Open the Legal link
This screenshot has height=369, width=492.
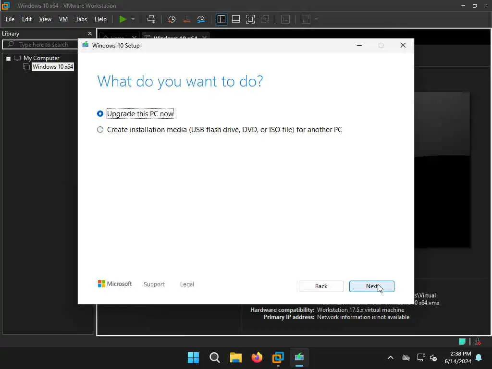click(x=187, y=284)
